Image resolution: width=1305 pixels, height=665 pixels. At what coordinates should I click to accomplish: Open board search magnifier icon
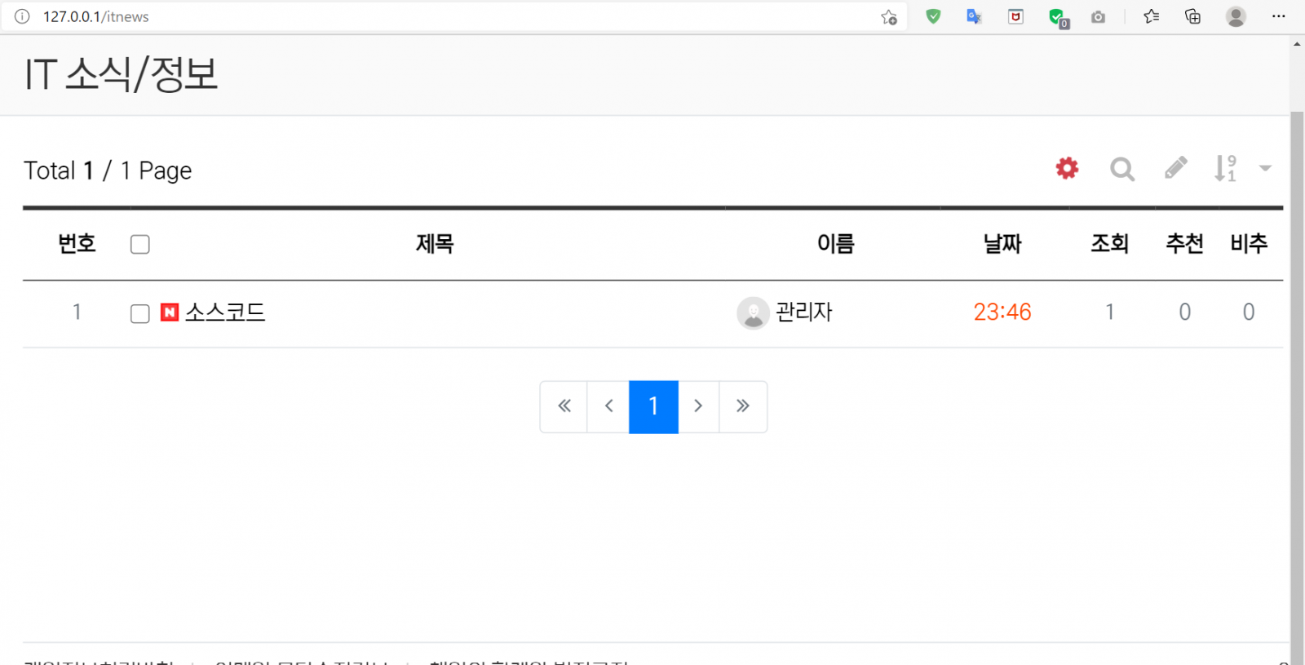tap(1121, 169)
